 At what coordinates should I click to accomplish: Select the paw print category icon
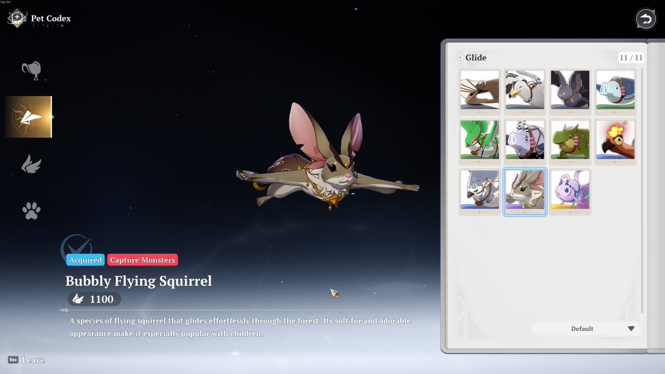(x=31, y=211)
